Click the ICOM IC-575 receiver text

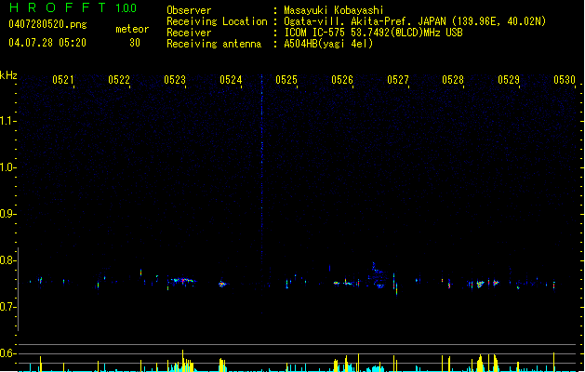[373, 33]
